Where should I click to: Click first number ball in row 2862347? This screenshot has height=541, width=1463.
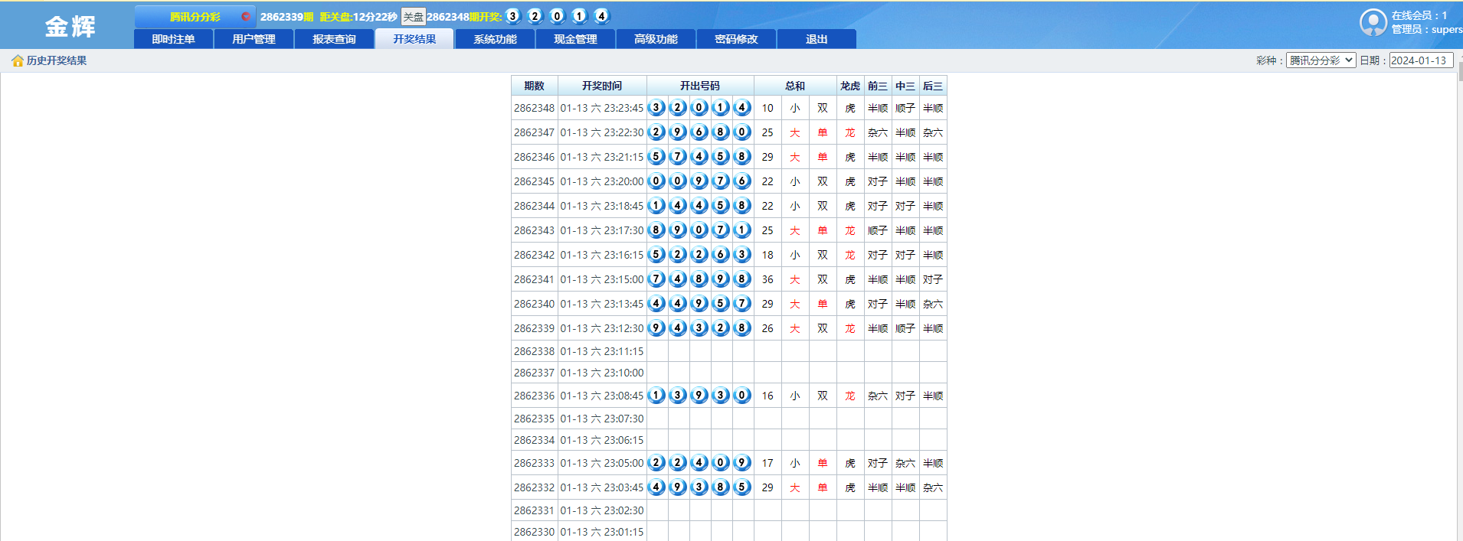tap(656, 132)
